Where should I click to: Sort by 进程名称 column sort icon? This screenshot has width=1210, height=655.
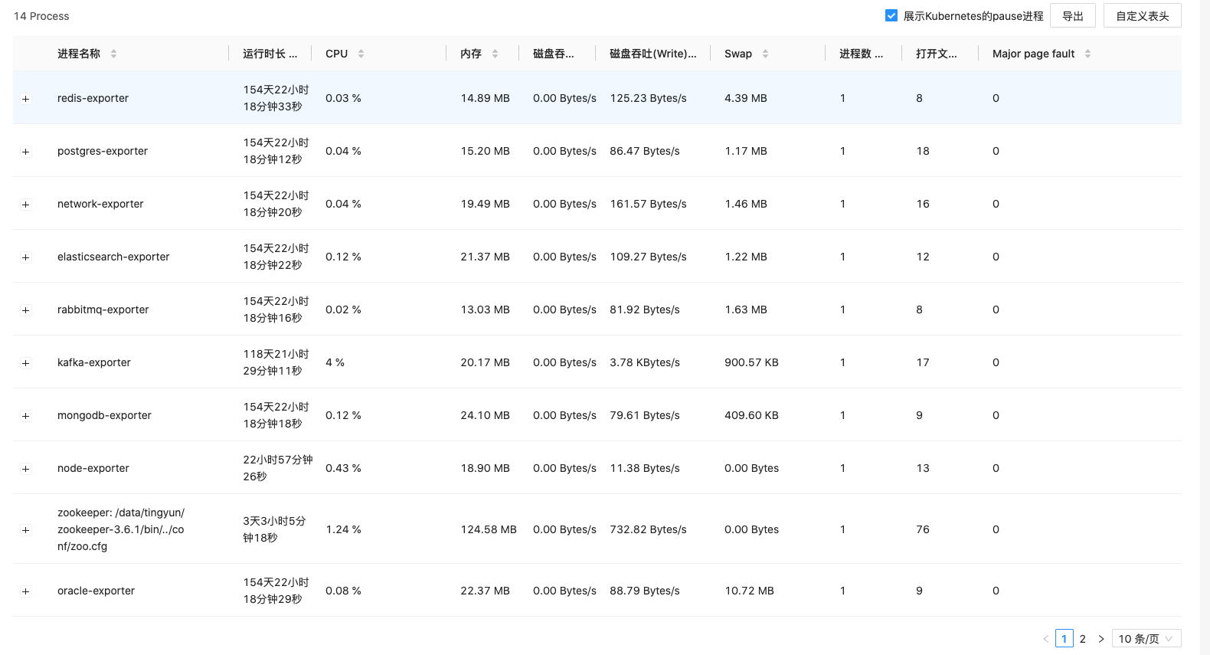113,54
